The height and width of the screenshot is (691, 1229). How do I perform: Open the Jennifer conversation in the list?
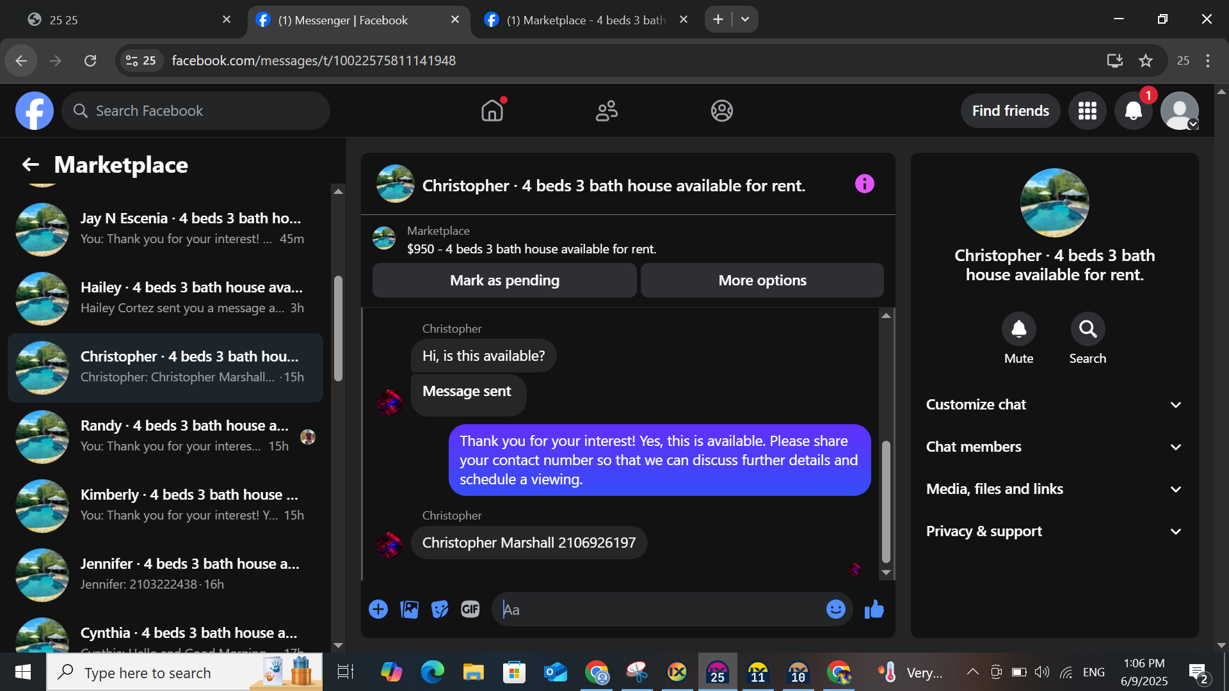[x=165, y=574]
